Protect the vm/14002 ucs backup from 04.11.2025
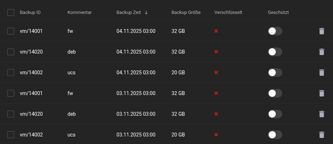The height and width of the screenshot is (144, 333). point(275,73)
